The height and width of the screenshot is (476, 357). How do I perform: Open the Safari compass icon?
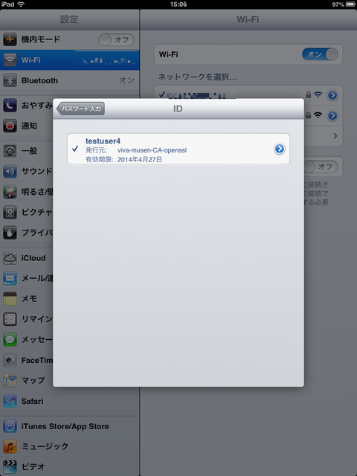(x=10, y=401)
